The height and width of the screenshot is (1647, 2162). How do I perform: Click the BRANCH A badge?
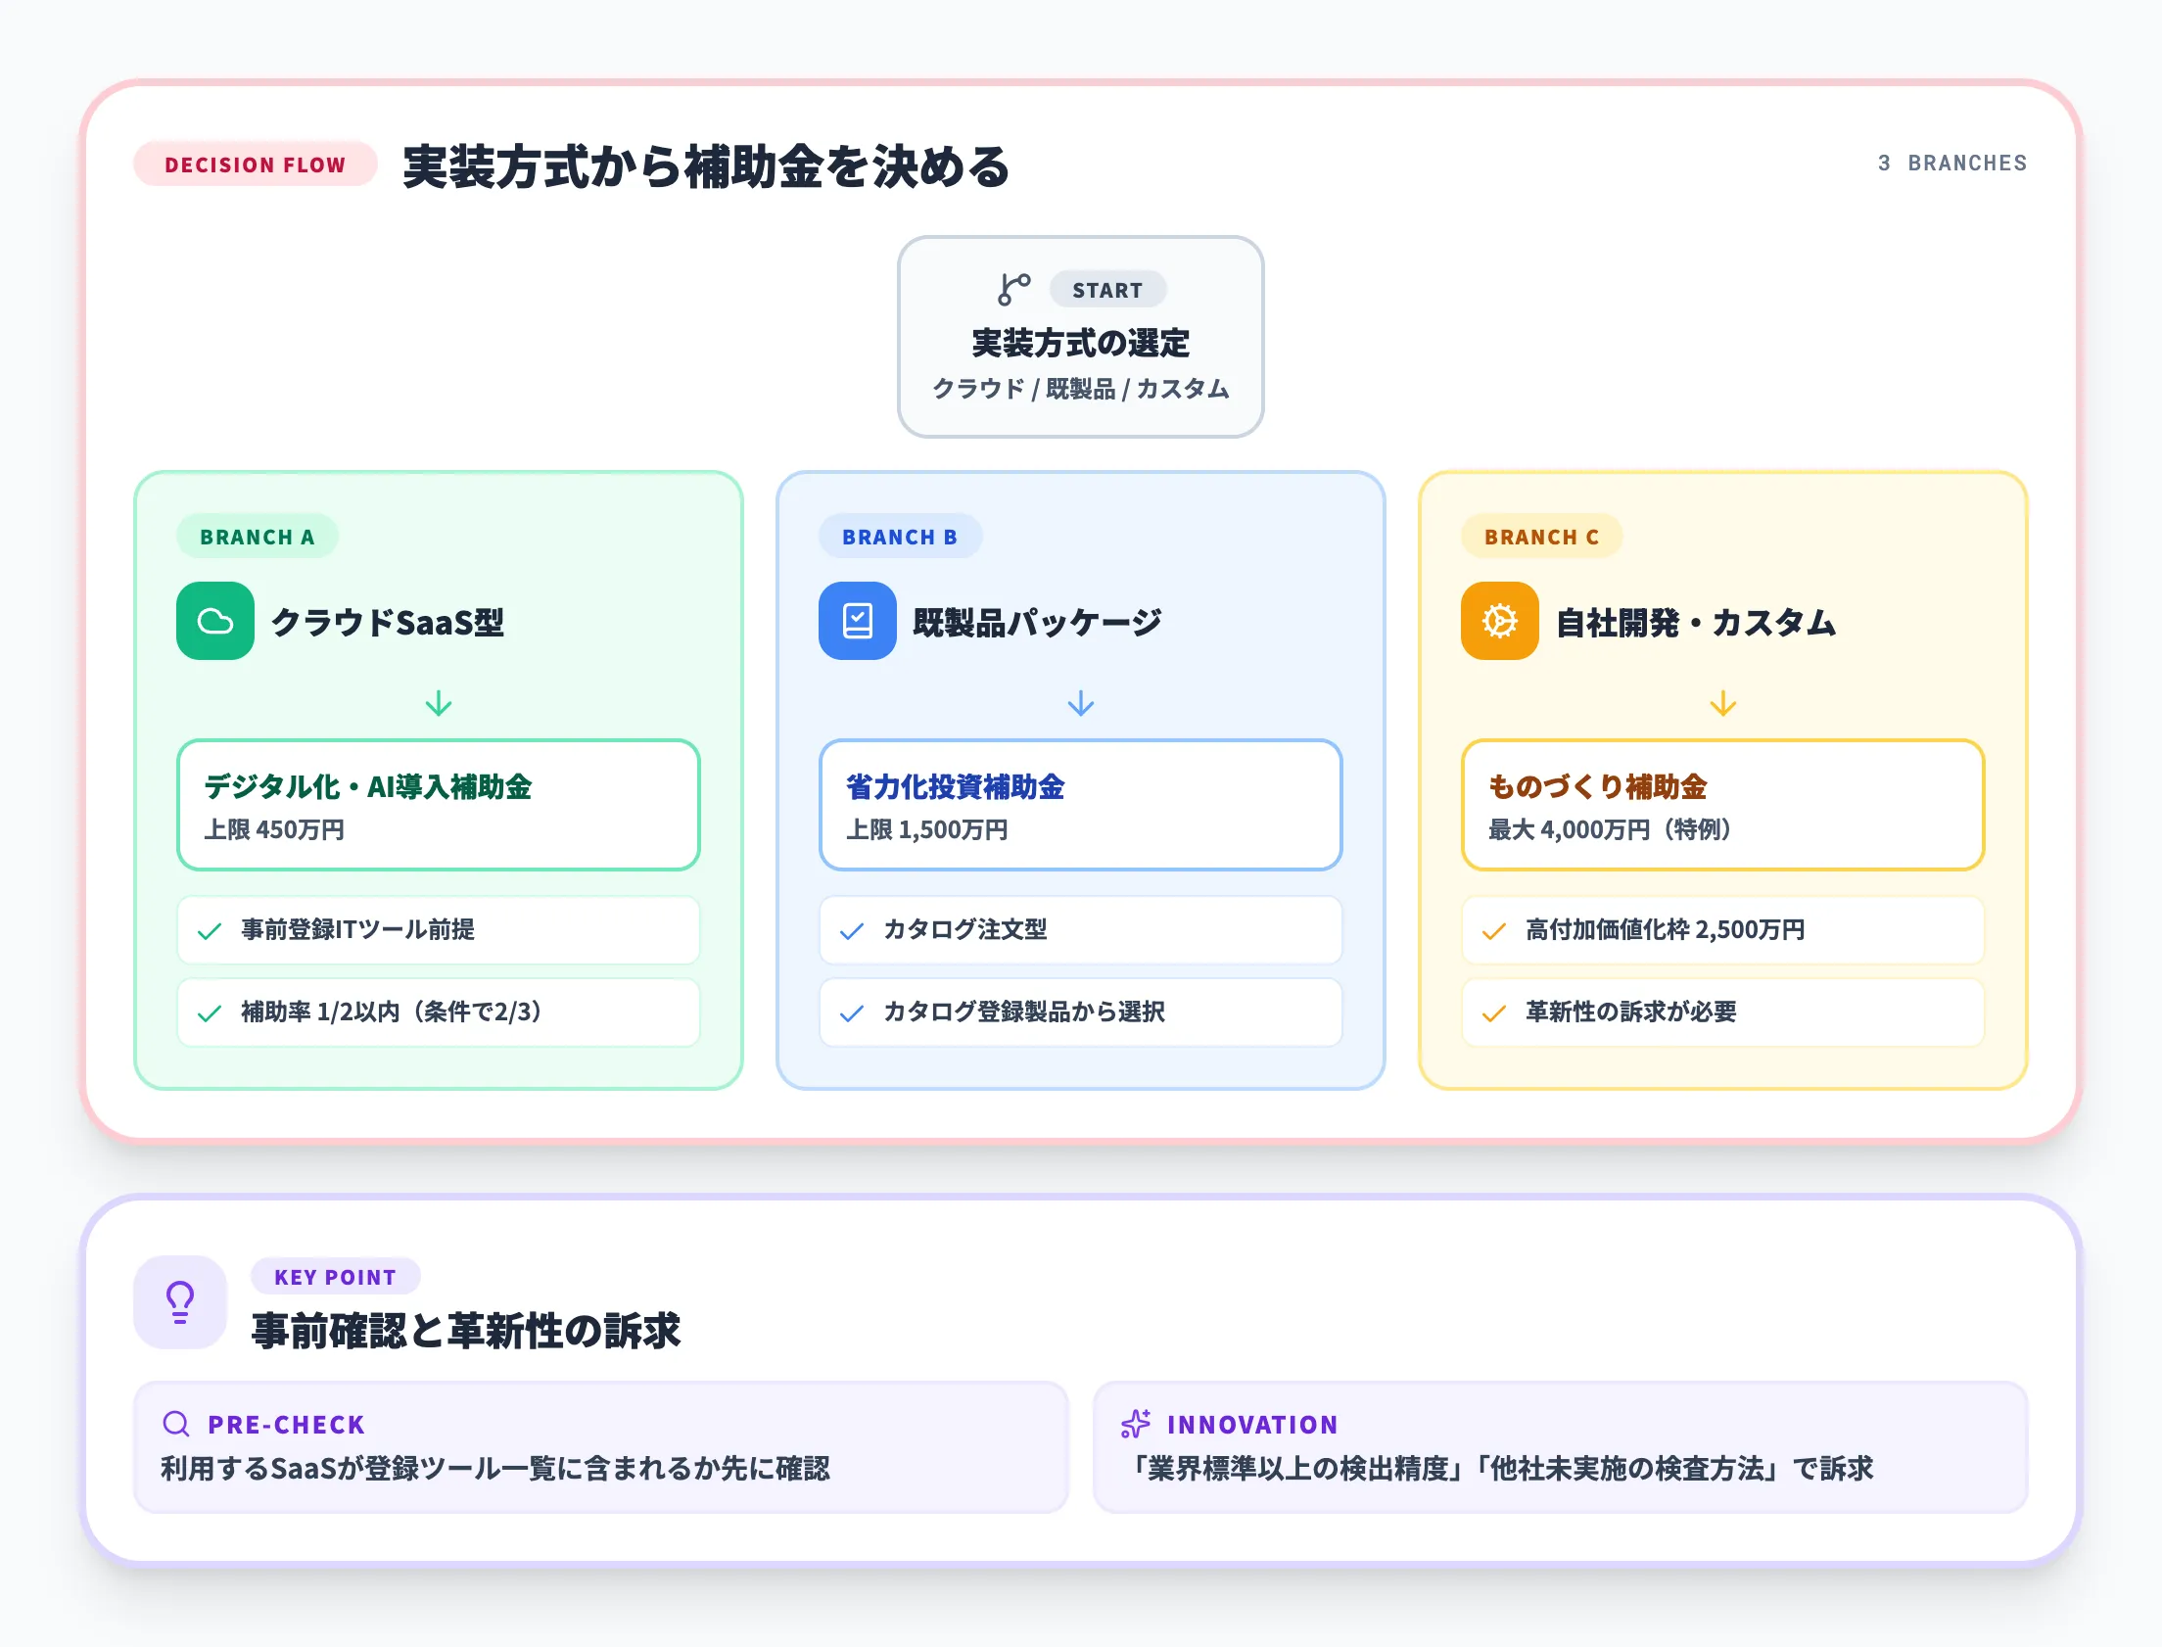258,537
